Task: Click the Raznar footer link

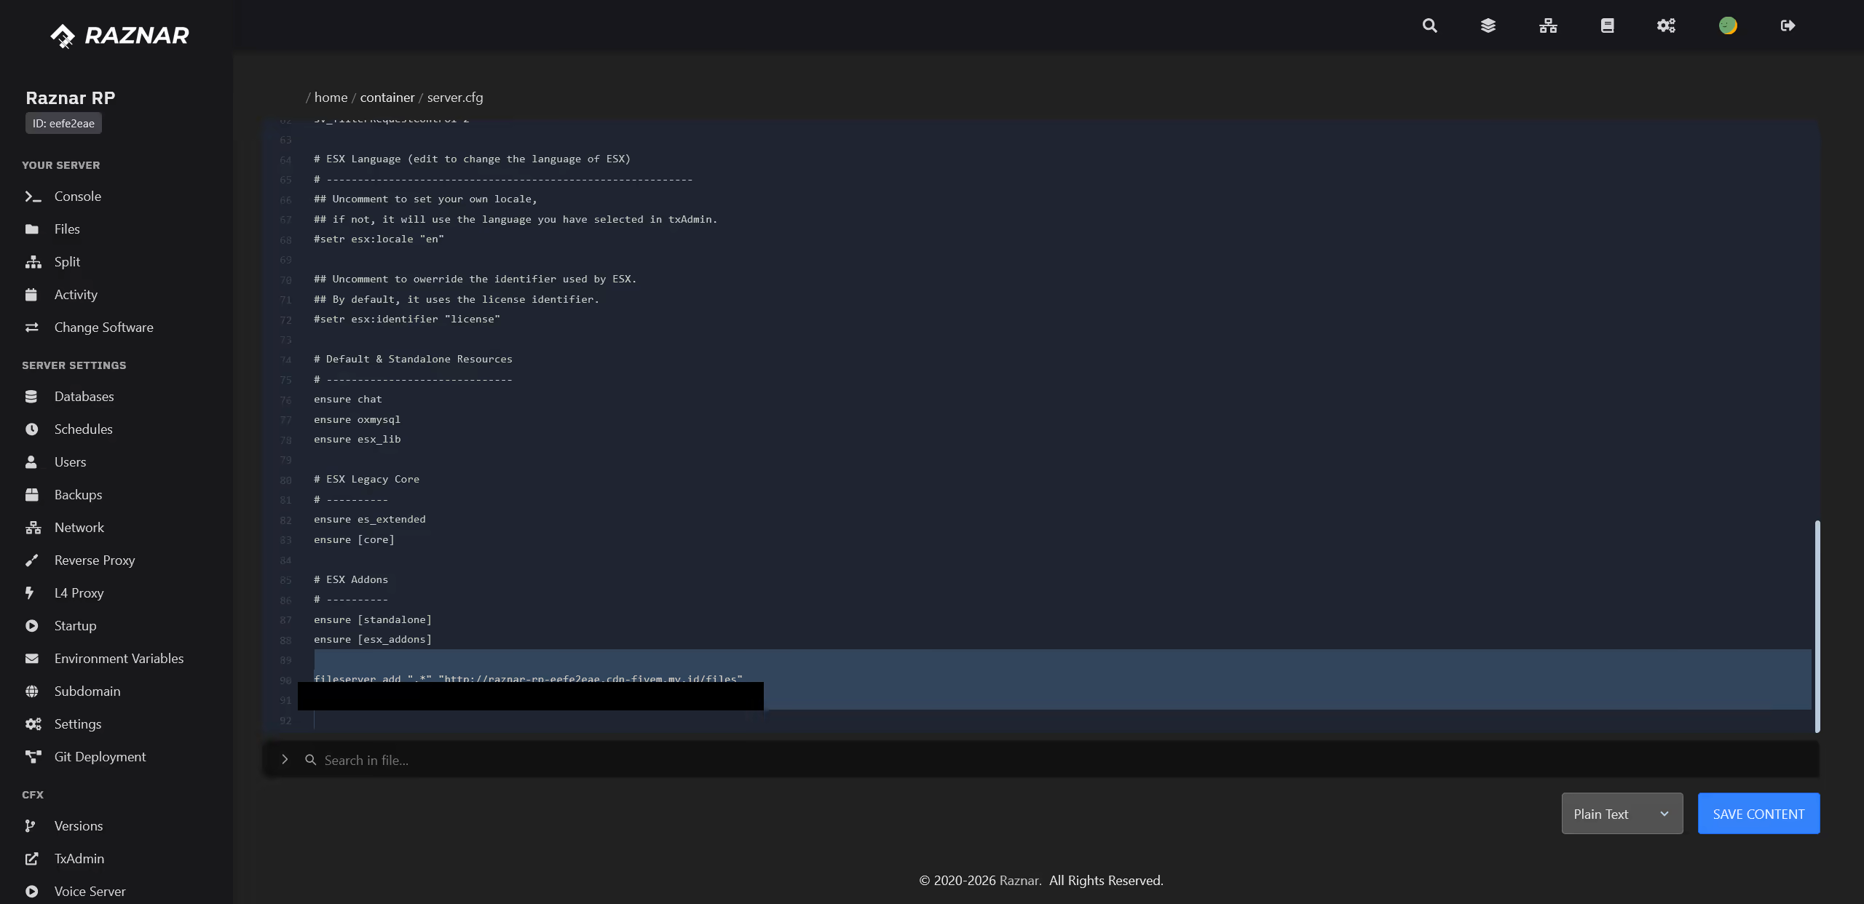Action: tap(1019, 880)
